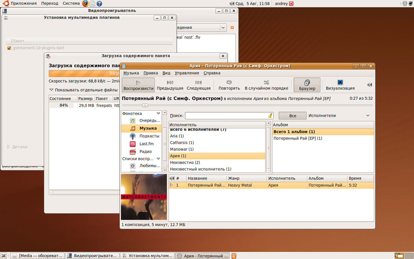This screenshot has height=259, width=414.
Task: Toggle gstreamer0.10-plugins-bad package checkbox
Action: (x=9, y=48)
